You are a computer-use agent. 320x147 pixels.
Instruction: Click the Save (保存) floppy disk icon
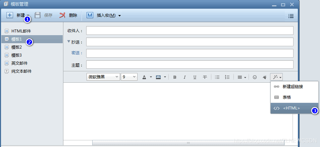click(37, 15)
